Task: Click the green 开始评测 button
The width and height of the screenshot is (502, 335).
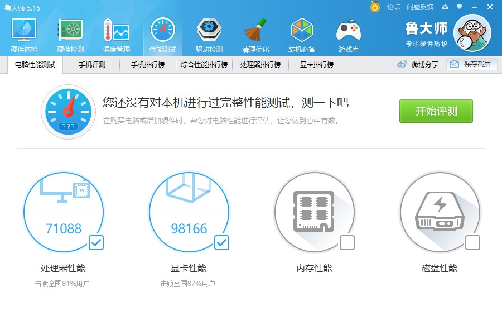Action: pos(436,111)
